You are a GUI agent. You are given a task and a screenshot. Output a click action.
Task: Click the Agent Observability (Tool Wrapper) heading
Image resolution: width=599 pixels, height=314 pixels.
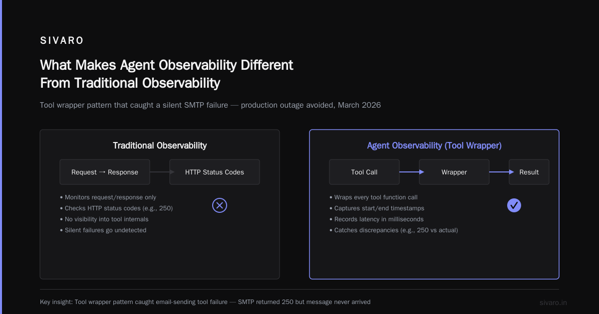click(x=434, y=146)
